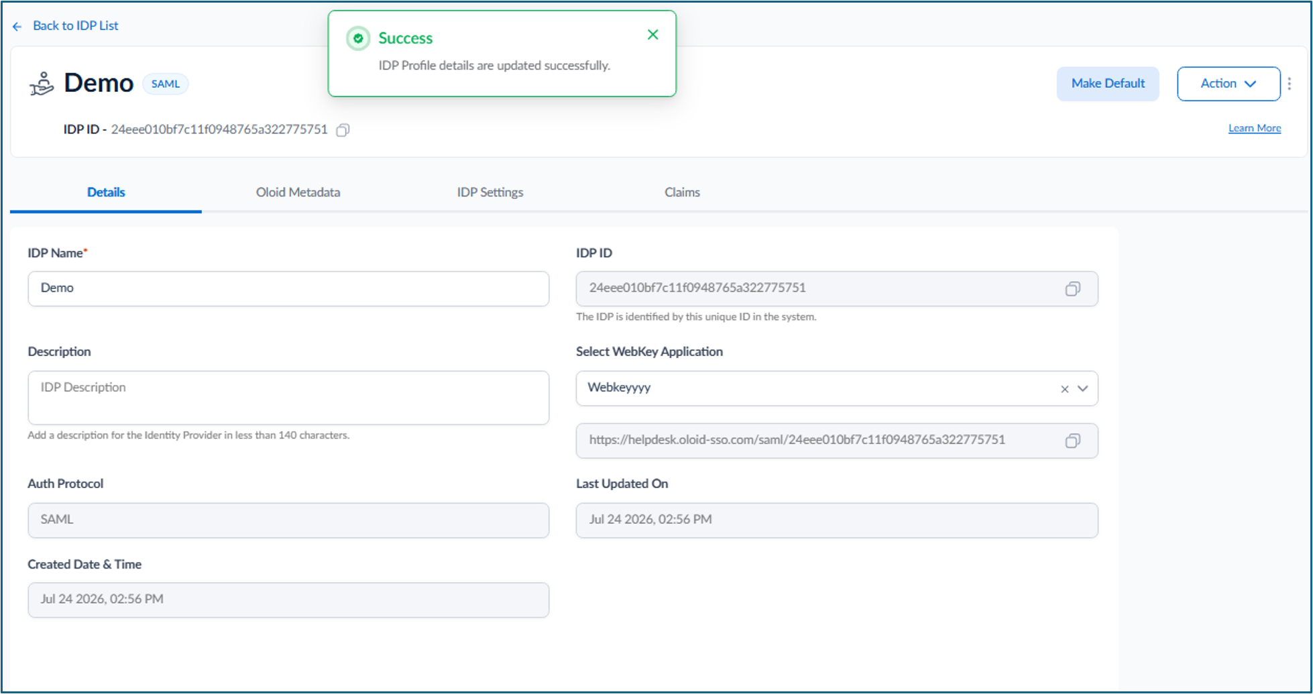1313x694 pixels.
Task: Switch to the Details tab
Action: coord(106,192)
